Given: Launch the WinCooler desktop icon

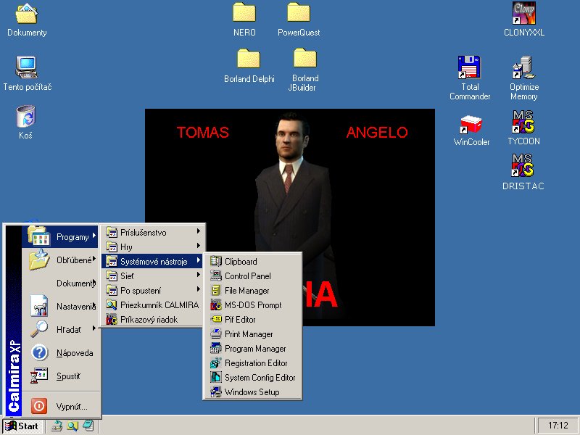Looking at the screenshot, I should (x=471, y=125).
